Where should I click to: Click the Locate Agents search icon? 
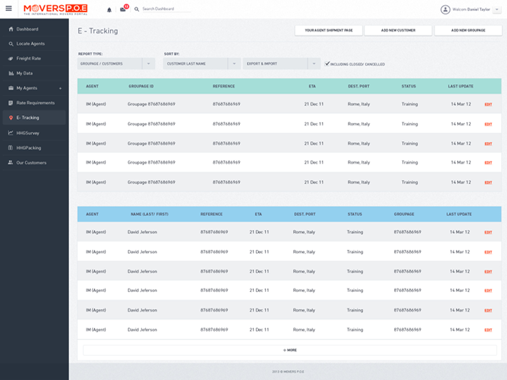[11, 44]
